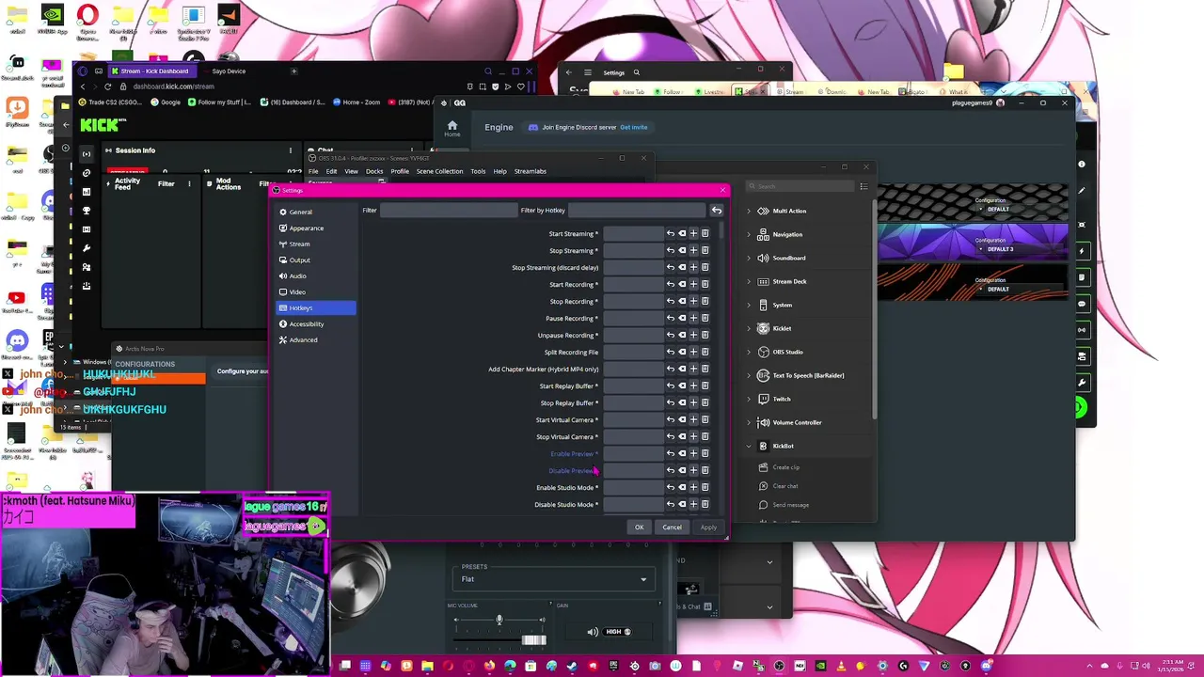1204x677 pixels.
Task: Open the Google bookmark in browser
Action: (166, 102)
